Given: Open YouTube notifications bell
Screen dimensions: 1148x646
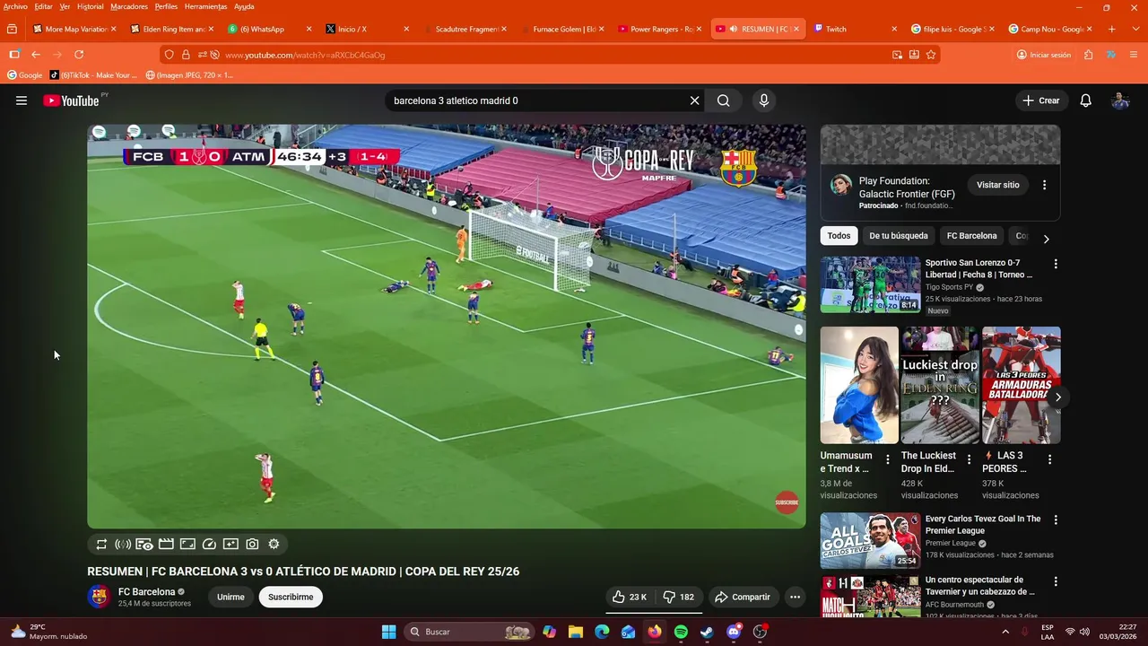Looking at the screenshot, I should (x=1085, y=100).
